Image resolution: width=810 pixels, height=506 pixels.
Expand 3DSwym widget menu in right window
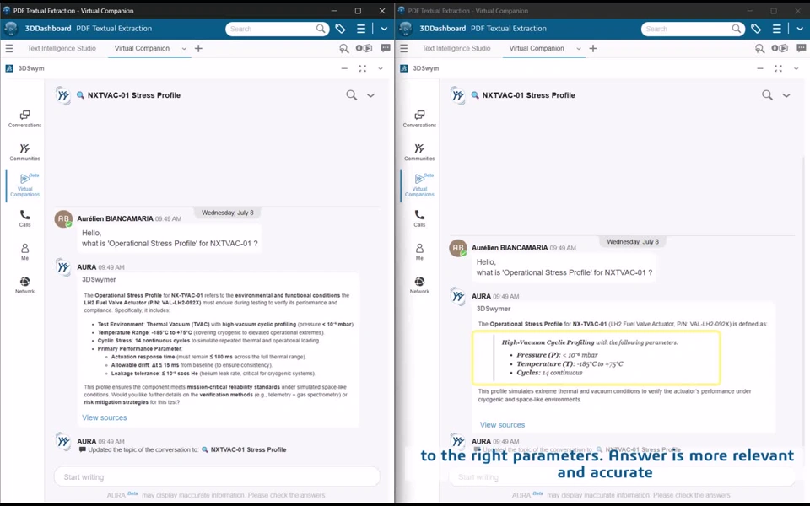click(796, 68)
